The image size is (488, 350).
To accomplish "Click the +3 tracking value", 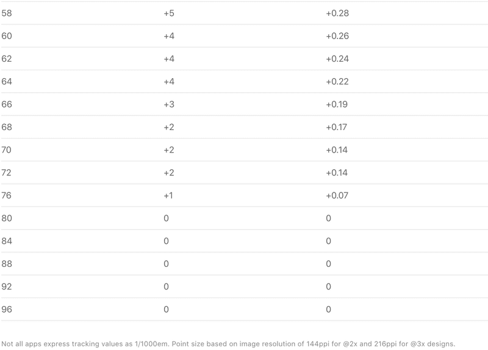I will tap(169, 104).
